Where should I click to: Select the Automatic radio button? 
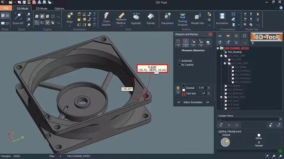click(x=179, y=61)
